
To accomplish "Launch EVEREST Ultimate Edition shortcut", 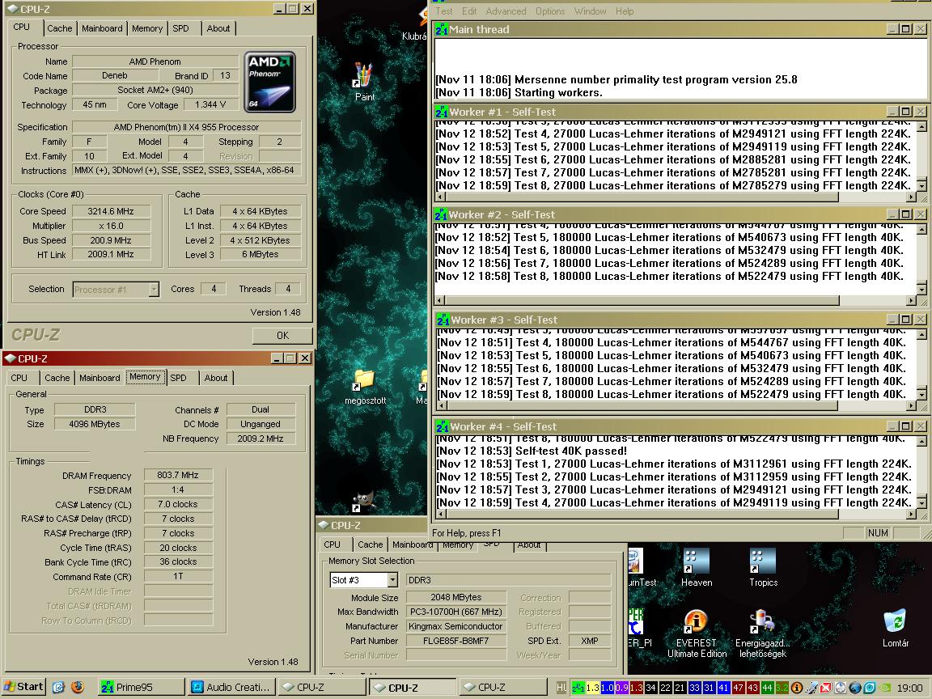I will click(697, 633).
